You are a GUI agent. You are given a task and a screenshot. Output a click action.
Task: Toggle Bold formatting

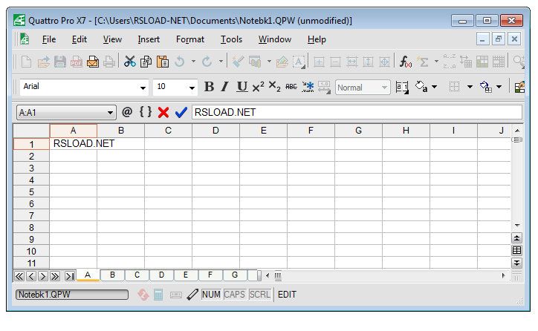coord(209,87)
